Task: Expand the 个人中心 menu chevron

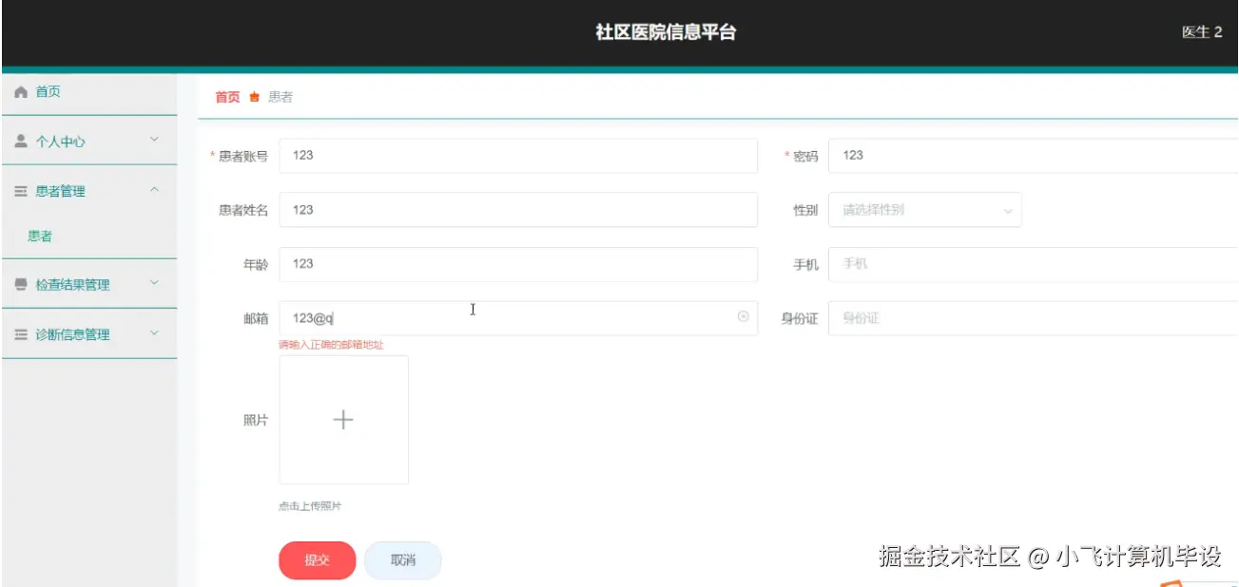Action: click(154, 141)
